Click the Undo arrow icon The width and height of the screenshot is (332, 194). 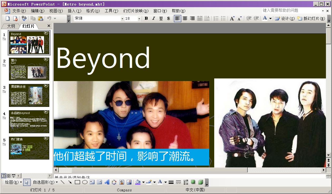[x=49, y=18]
